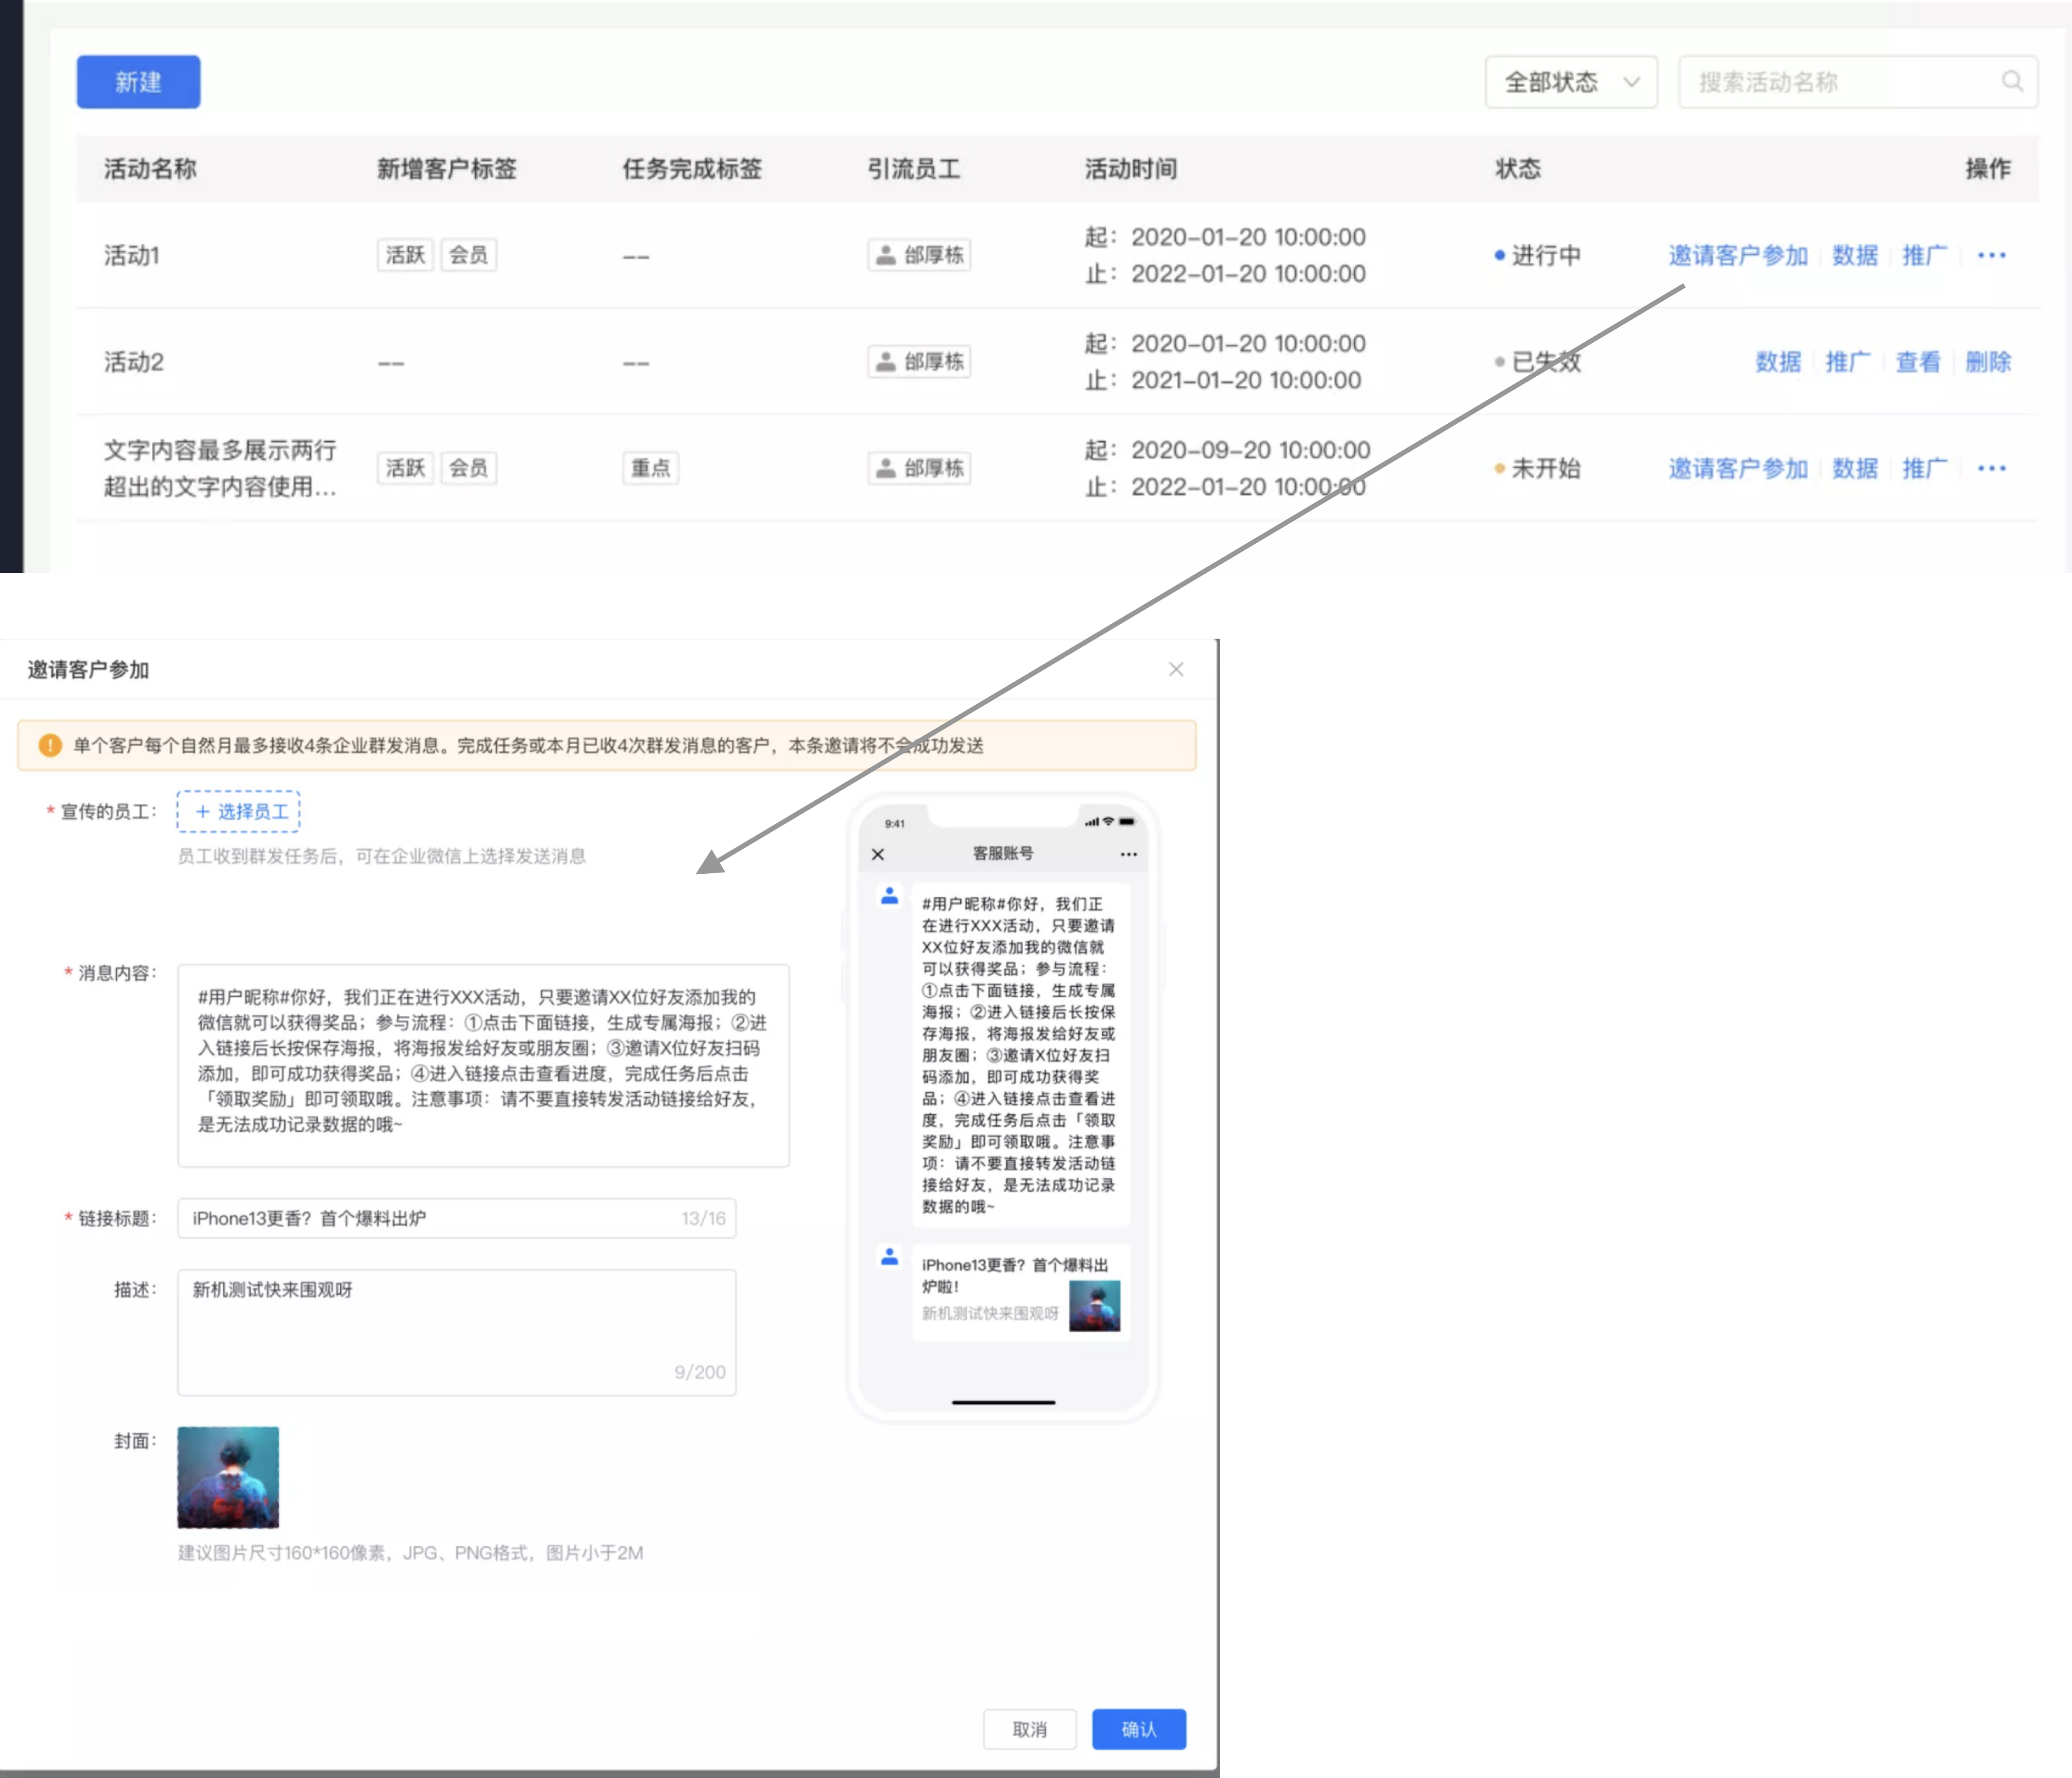Image resolution: width=2072 pixels, height=1778 pixels.
Task: Click the 客服账号 title in phone preview
Action: [1003, 853]
